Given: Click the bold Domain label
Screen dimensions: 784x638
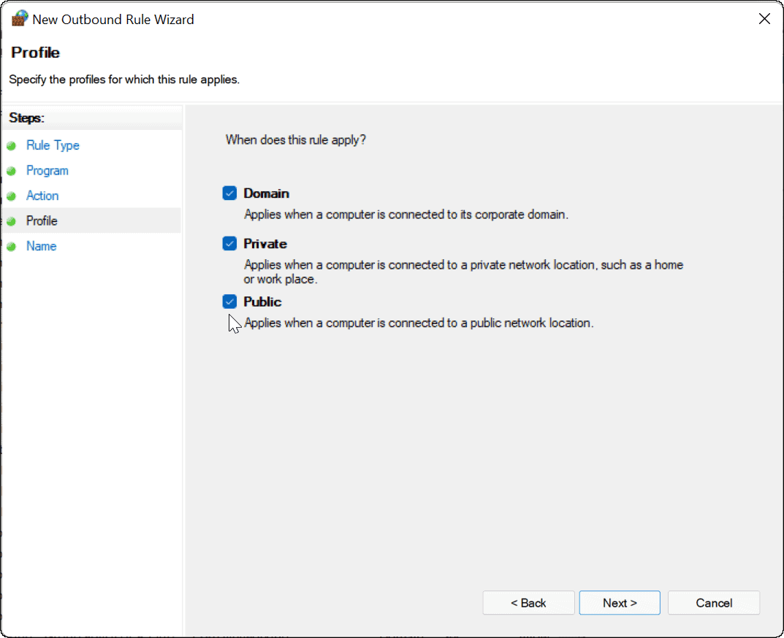Looking at the screenshot, I should (x=267, y=193).
